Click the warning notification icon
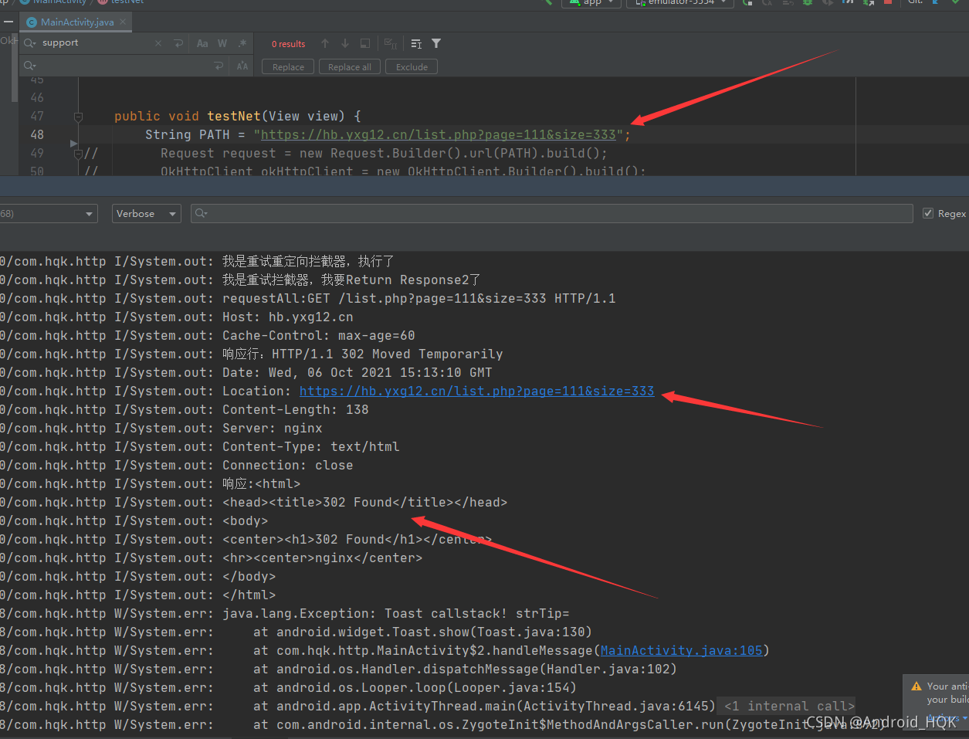The width and height of the screenshot is (969, 739). (x=916, y=686)
